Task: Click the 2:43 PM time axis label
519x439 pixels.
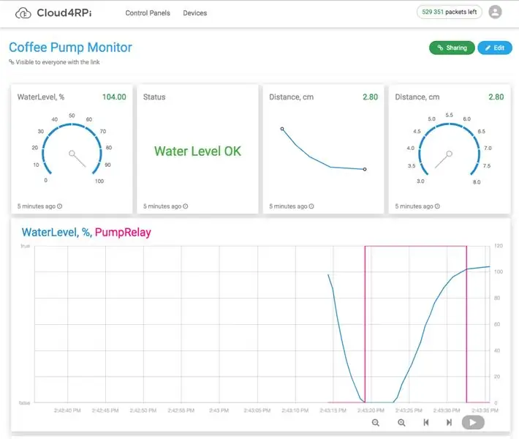Action: point(219,410)
